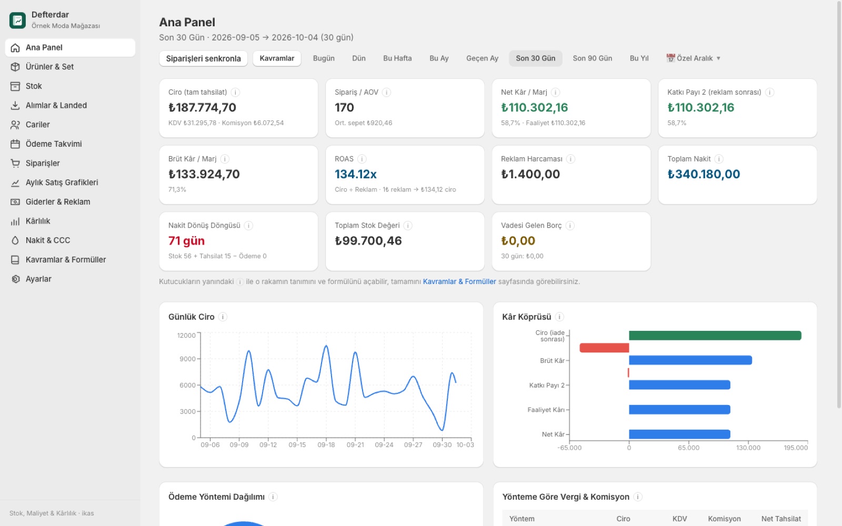The width and height of the screenshot is (842, 526).
Task: Open Nakit & CCC in the sidebar
Action: 70,240
